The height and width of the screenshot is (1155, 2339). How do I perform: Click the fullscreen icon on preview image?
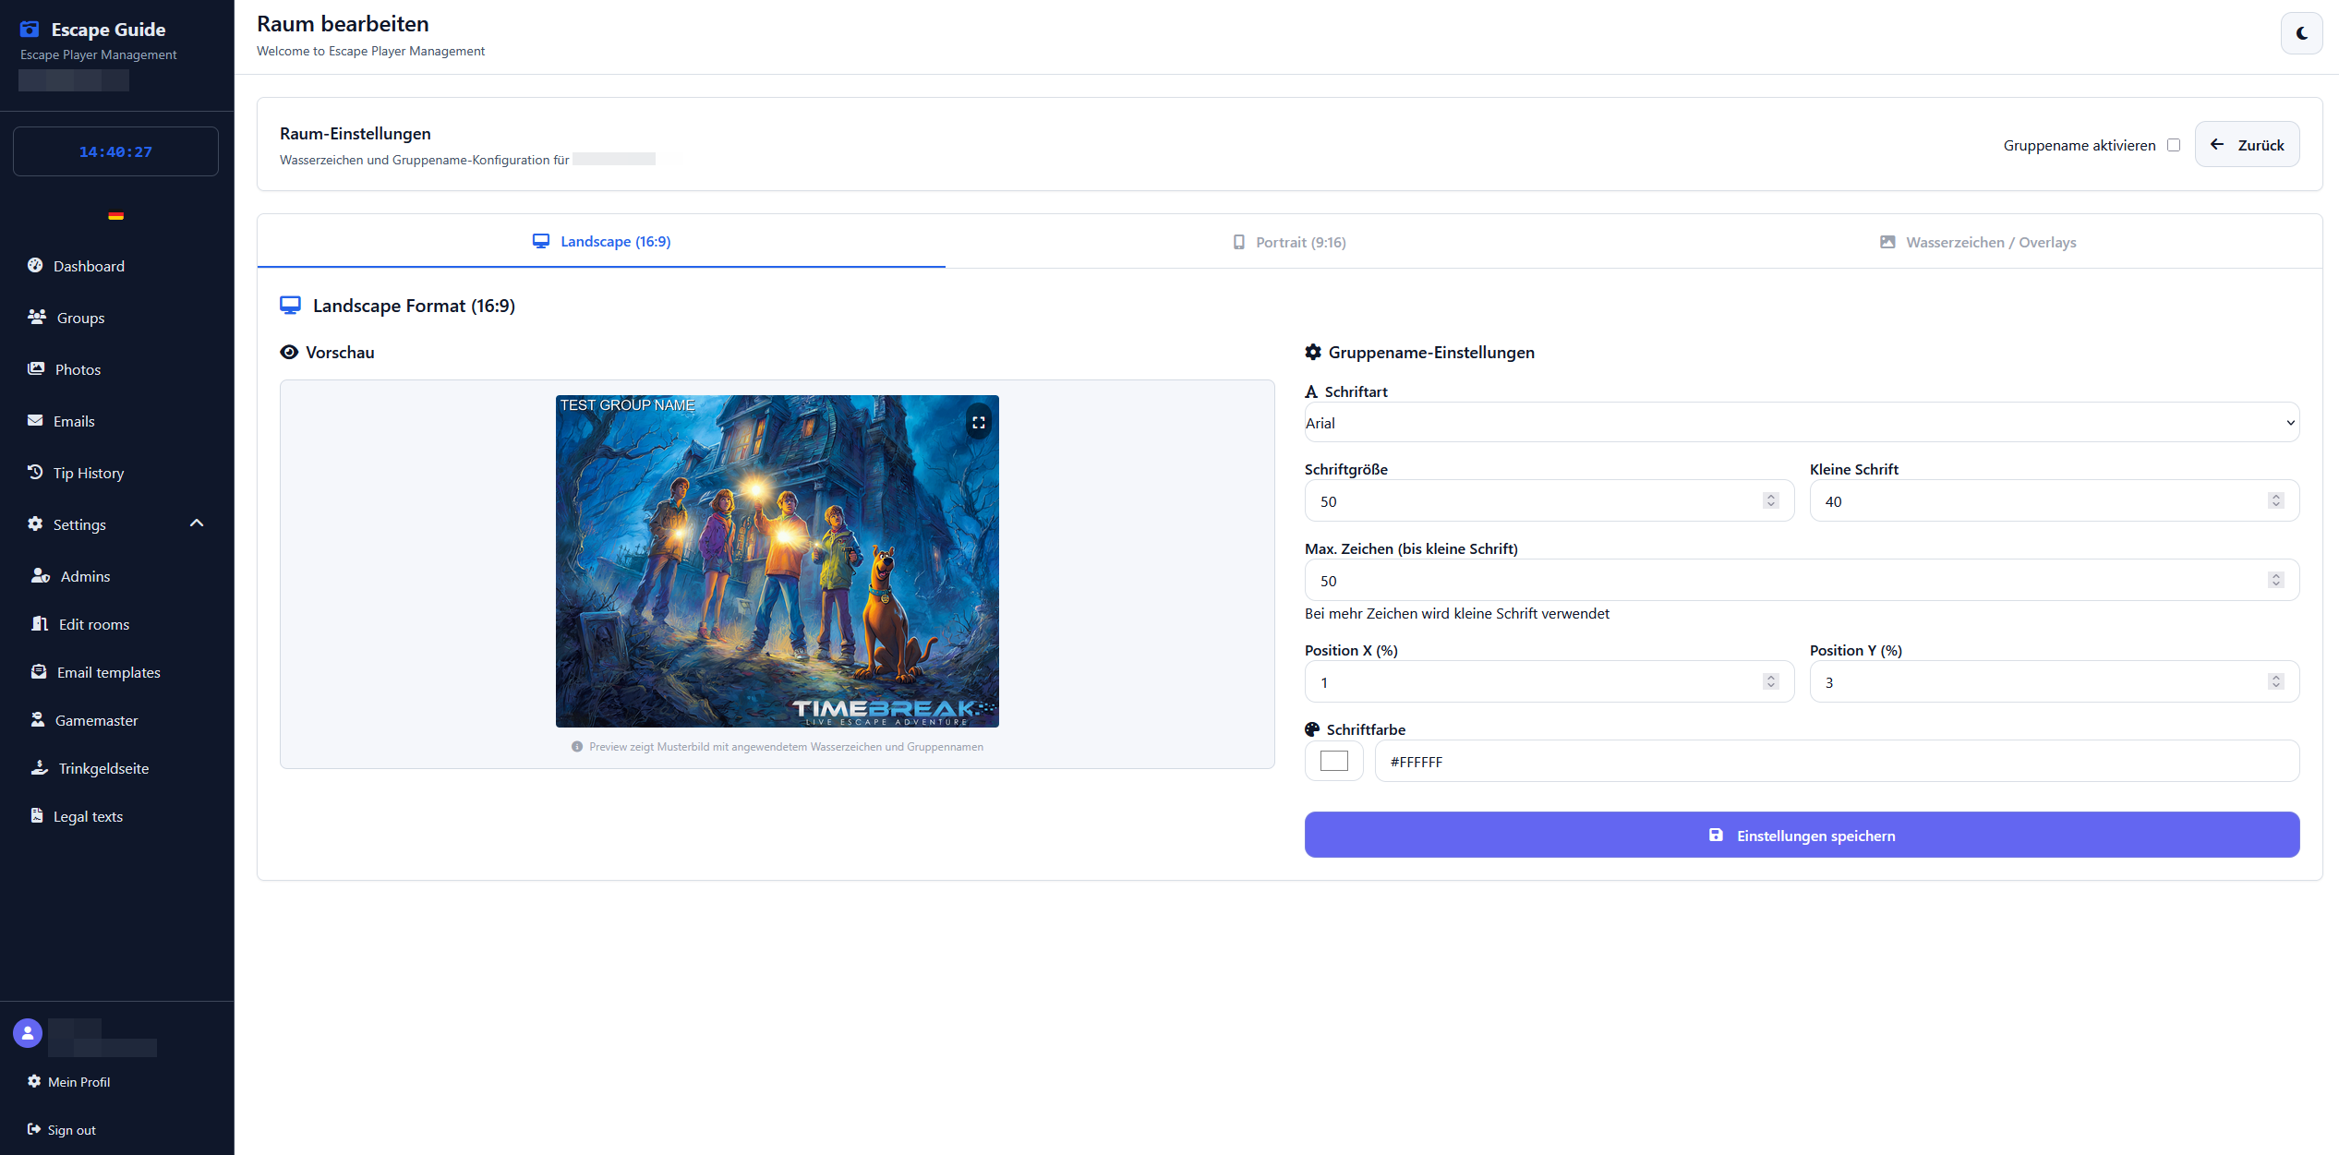click(x=978, y=423)
